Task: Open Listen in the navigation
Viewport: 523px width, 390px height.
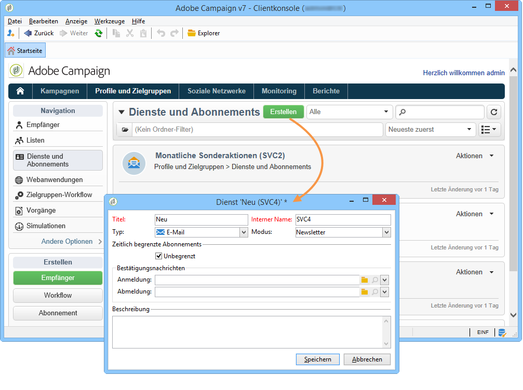Action: click(x=58, y=140)
